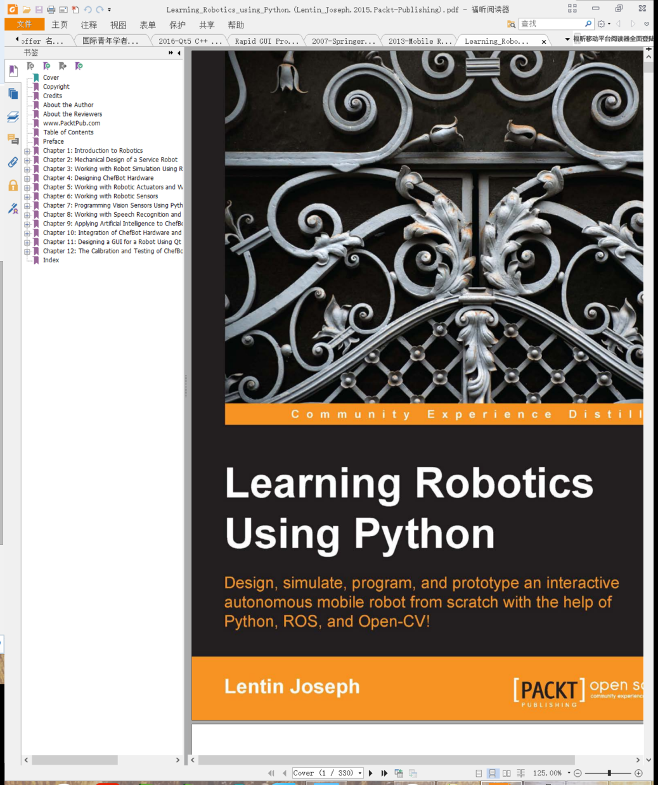Enable single page view mode
This screenshot has height=785, width=658.
(479, 773)
